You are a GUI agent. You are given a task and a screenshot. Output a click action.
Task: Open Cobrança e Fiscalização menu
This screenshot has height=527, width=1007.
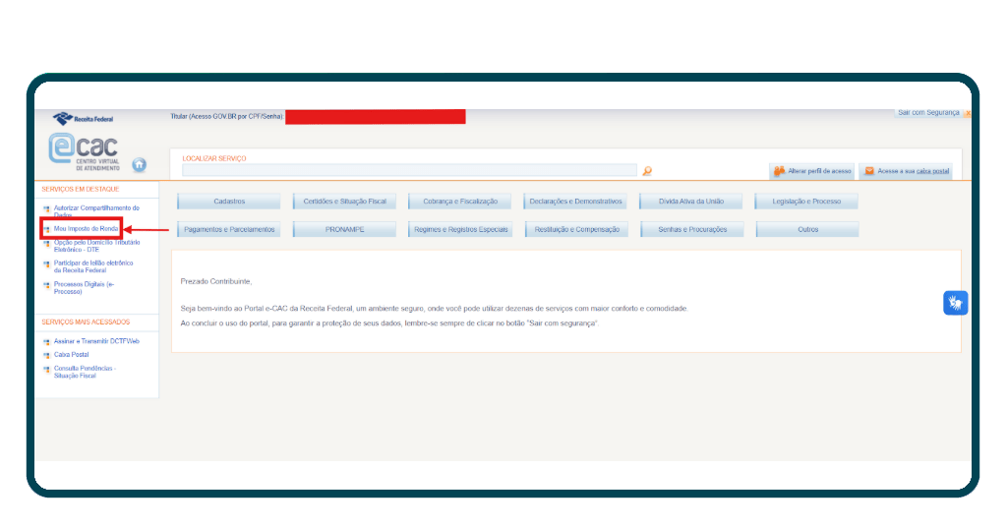point(460,202)
